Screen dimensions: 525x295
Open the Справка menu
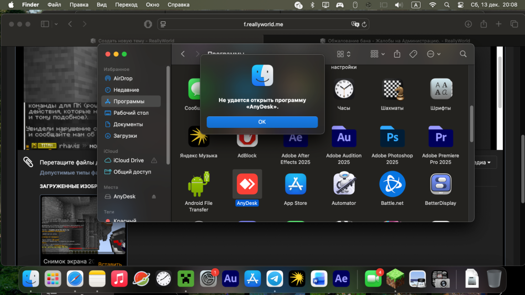pyautogui.click(x=178, y=5)
